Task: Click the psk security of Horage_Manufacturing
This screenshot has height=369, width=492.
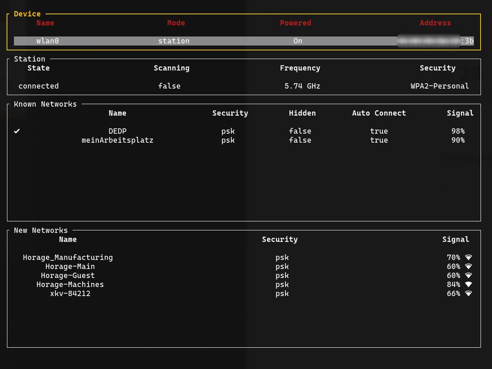Action: click(x=282, y=258)
